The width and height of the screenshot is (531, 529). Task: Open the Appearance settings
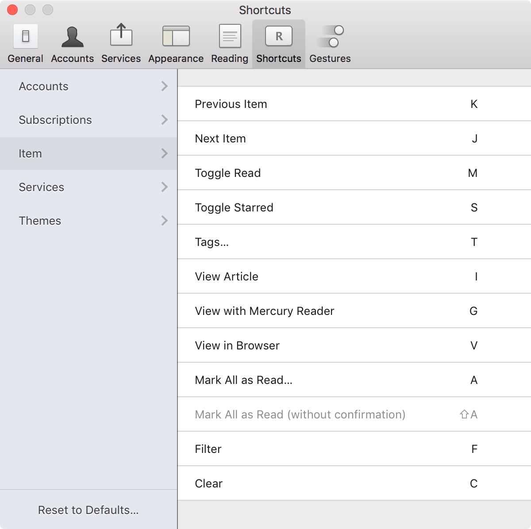click(176, 42)
